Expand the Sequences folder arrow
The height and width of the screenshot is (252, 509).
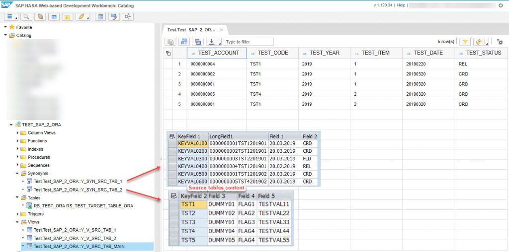[17, 165]
